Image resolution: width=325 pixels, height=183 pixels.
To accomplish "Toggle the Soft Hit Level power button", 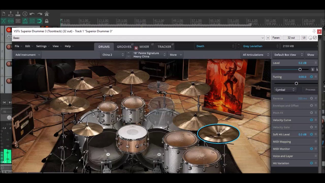I will (x=311, y=134).
